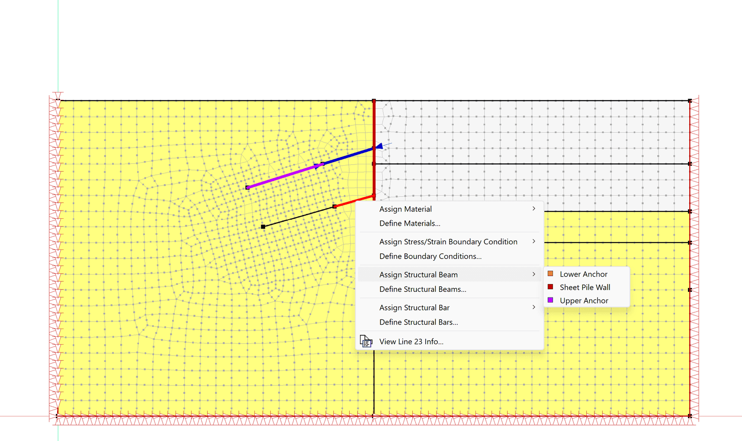The height and width of the screenshot is (441, 742).
Task: Open the Assign Structural Bar submenu
Action: [450, 307]
